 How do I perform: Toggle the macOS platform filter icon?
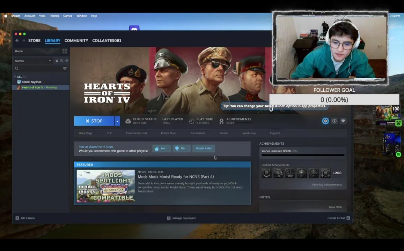57,61
